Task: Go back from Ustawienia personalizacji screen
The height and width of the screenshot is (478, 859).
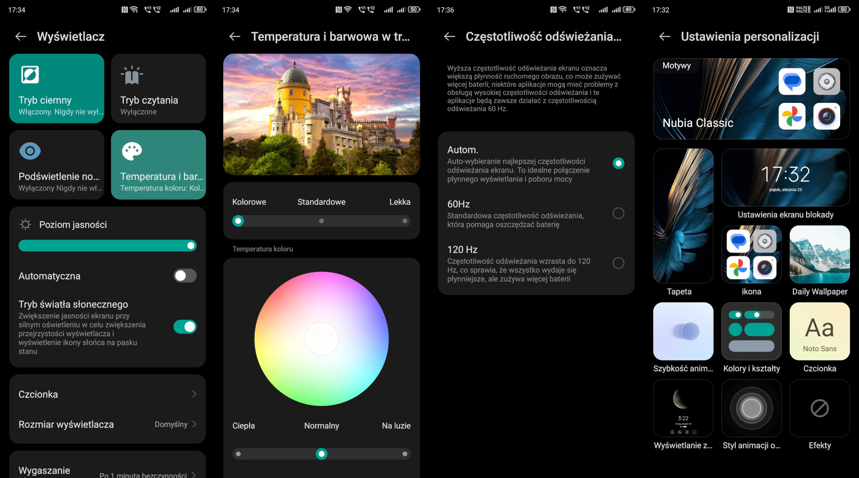Action: coord(664,37)
